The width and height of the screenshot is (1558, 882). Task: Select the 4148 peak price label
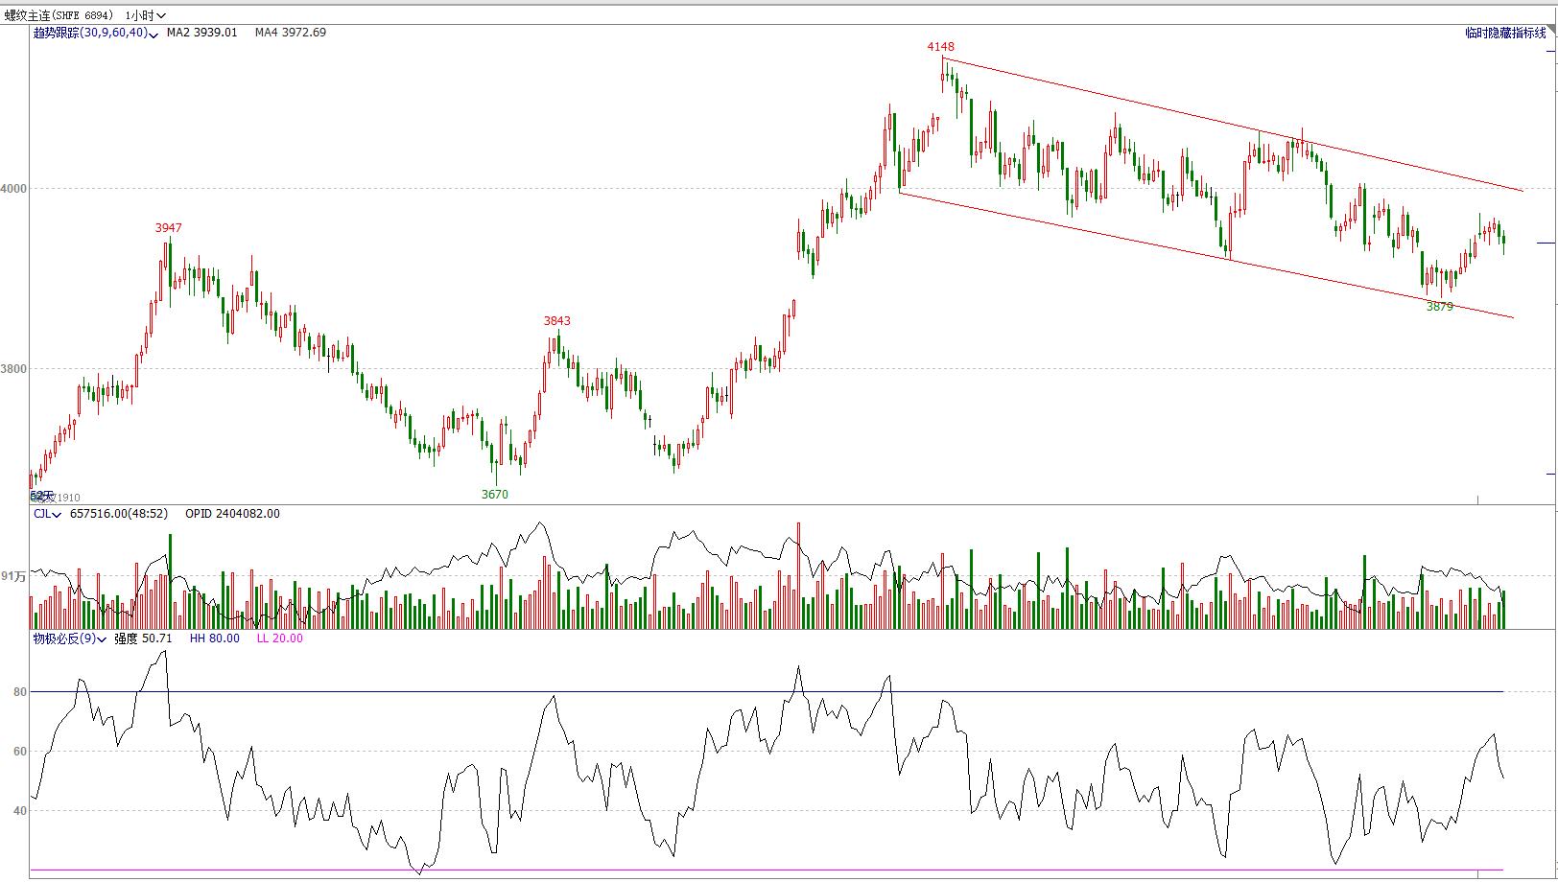(x=940, y=47)
